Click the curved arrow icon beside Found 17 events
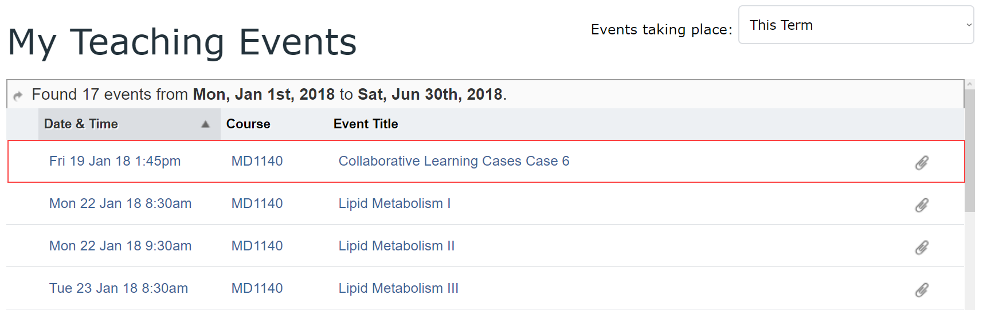This screenshot has width=983, height=310. tap(18, 95)
